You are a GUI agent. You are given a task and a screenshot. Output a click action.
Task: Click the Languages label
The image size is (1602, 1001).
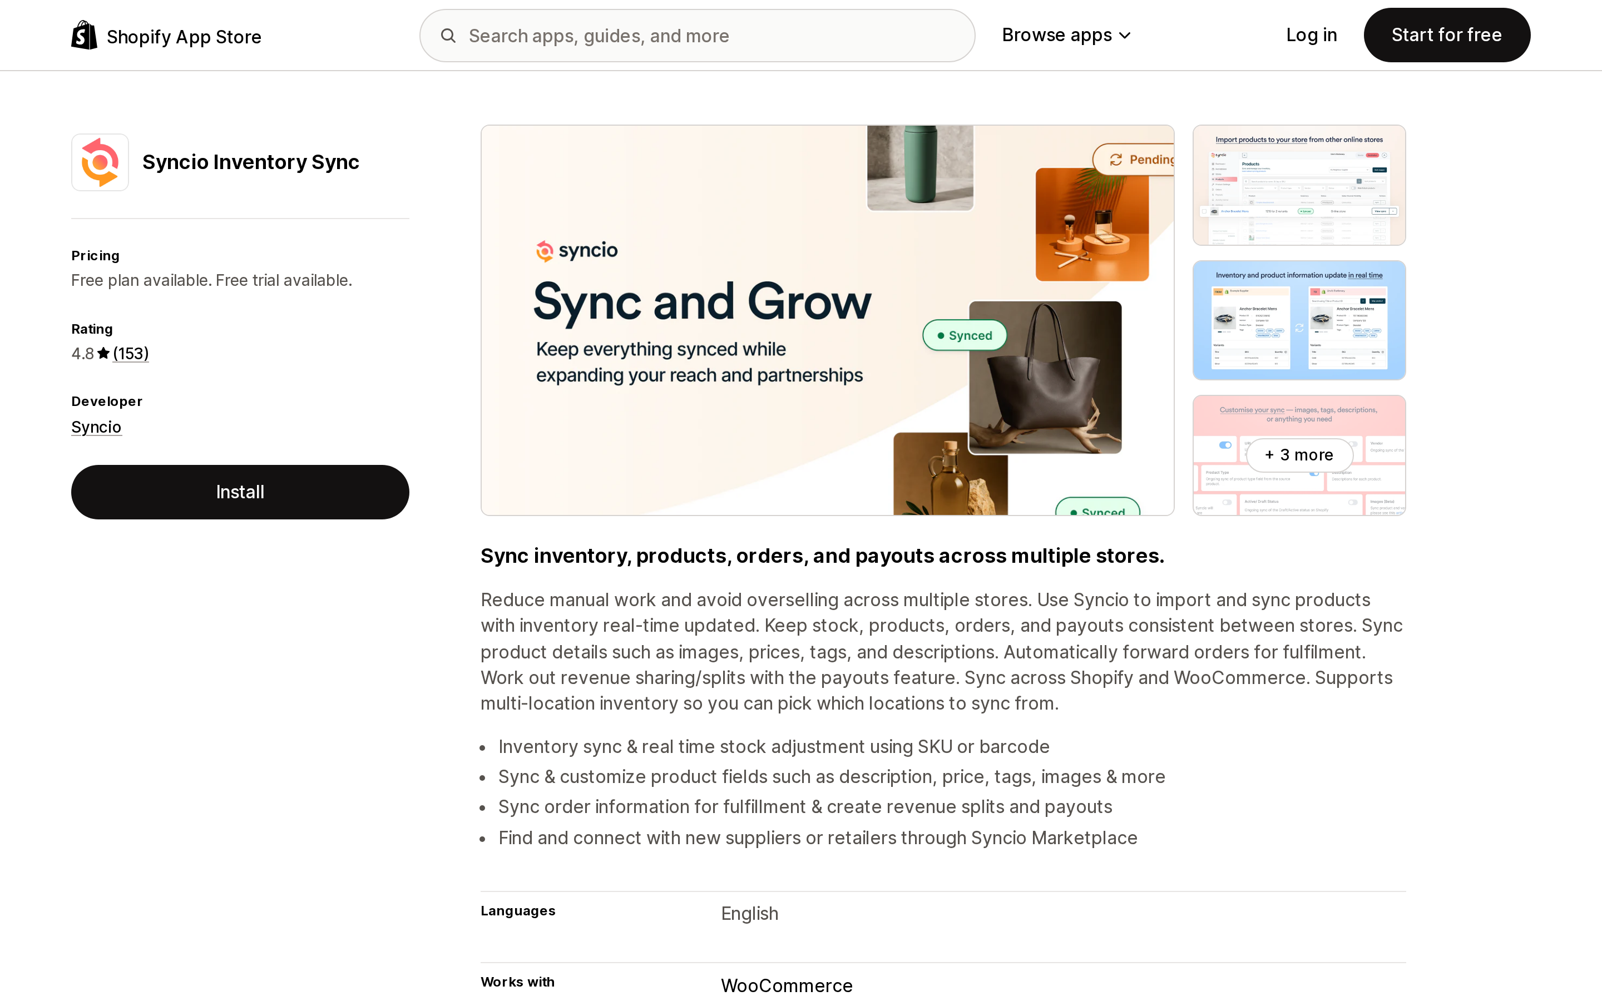tap(518, 911)
